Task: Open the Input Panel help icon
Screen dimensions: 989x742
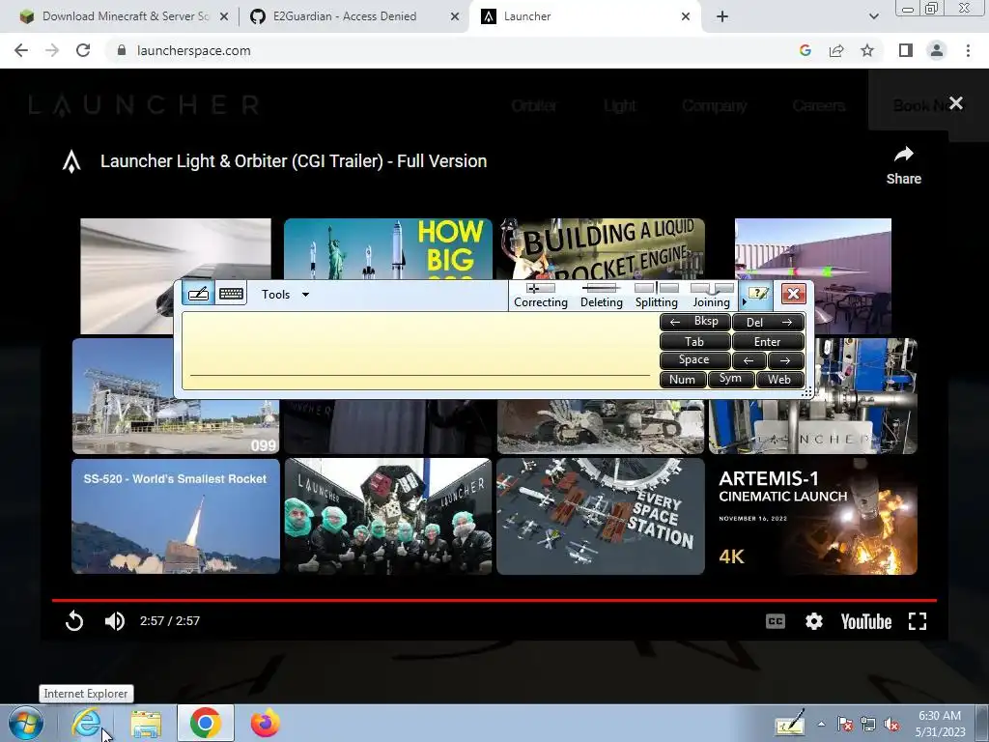Action: point(757,294)
